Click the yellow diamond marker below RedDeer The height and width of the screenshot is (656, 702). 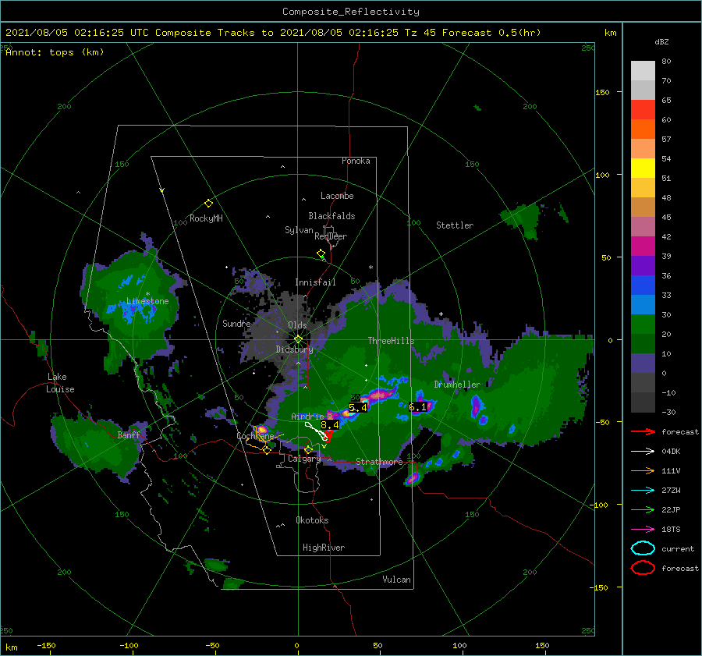(321, 254)
